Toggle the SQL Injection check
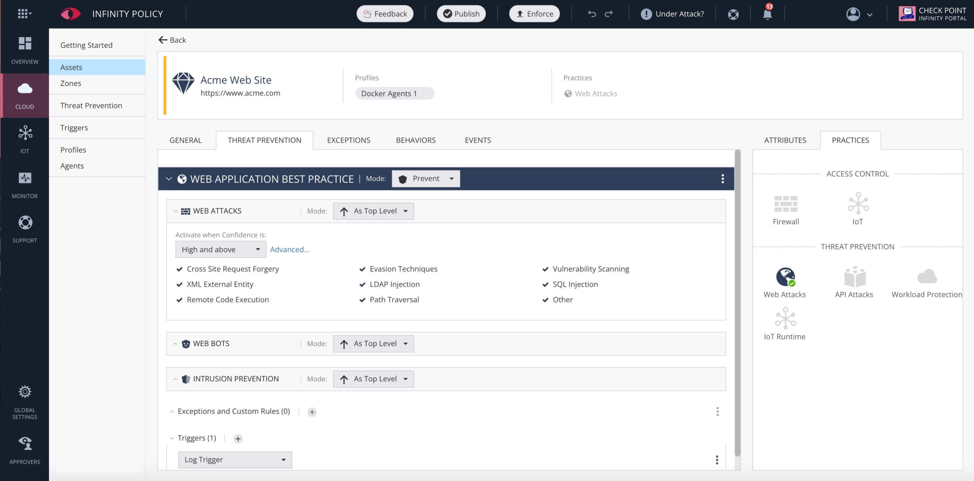974x481 pixels. [546, 284]
